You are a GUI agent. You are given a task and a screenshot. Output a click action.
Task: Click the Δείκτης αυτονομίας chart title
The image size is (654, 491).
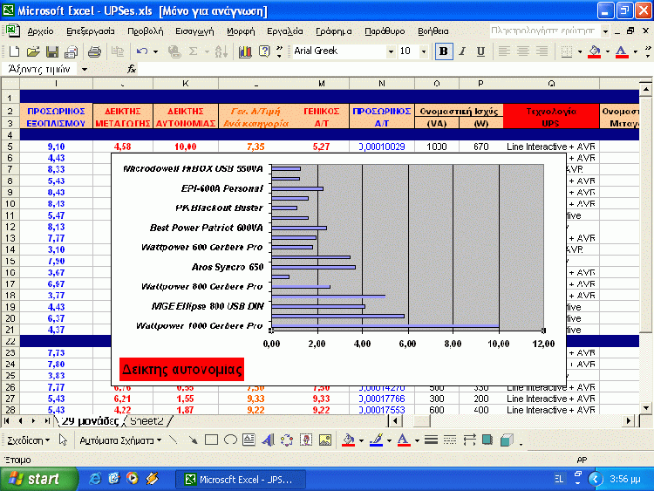click(181, 369)
